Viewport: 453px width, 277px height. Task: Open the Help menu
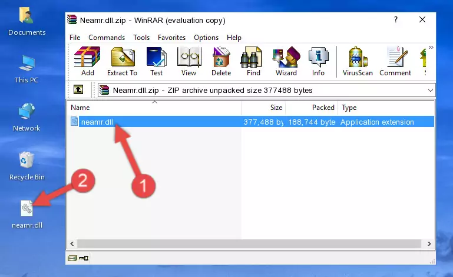click(x=234, y=38)
